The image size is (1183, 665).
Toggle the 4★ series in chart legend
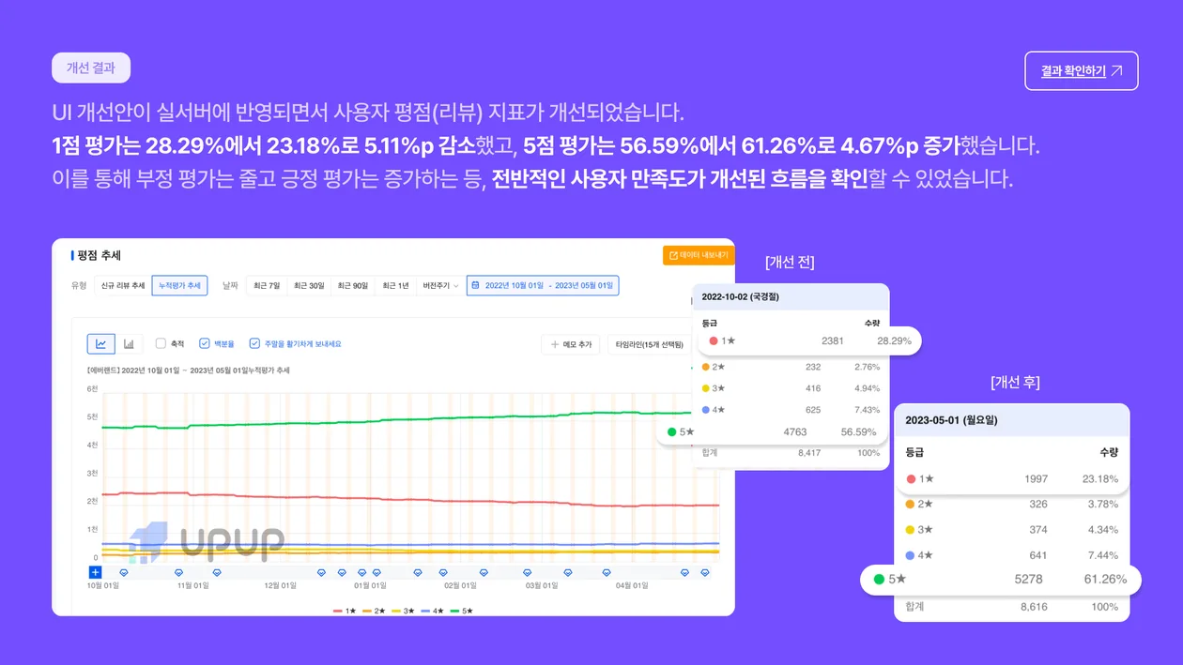point(432,611)
